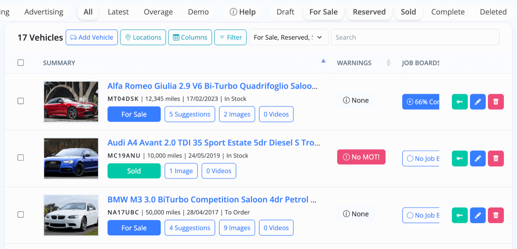Open the For Sale, Reserved status dropdown
The image size is (517, 249).
289,37
